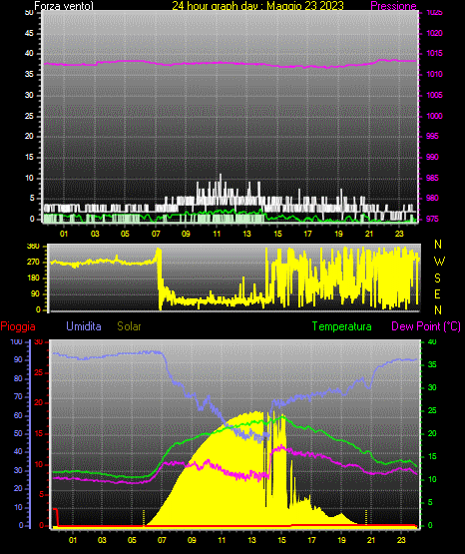This screenshot has height=554, width=465.
Task: Click hour 11 on wind graph axis
Action: [x=217, y=234]
